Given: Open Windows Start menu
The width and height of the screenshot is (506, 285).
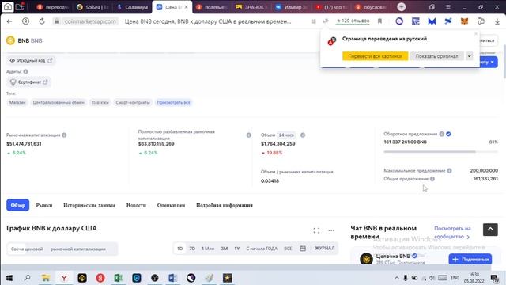Looking at the screenshot, I should coord(9,278).
